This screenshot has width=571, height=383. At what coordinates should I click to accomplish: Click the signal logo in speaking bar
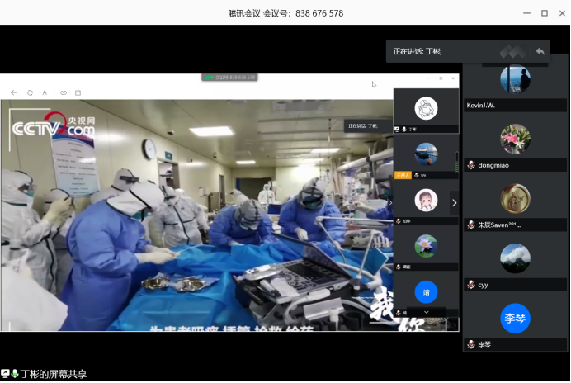(512, 51)
